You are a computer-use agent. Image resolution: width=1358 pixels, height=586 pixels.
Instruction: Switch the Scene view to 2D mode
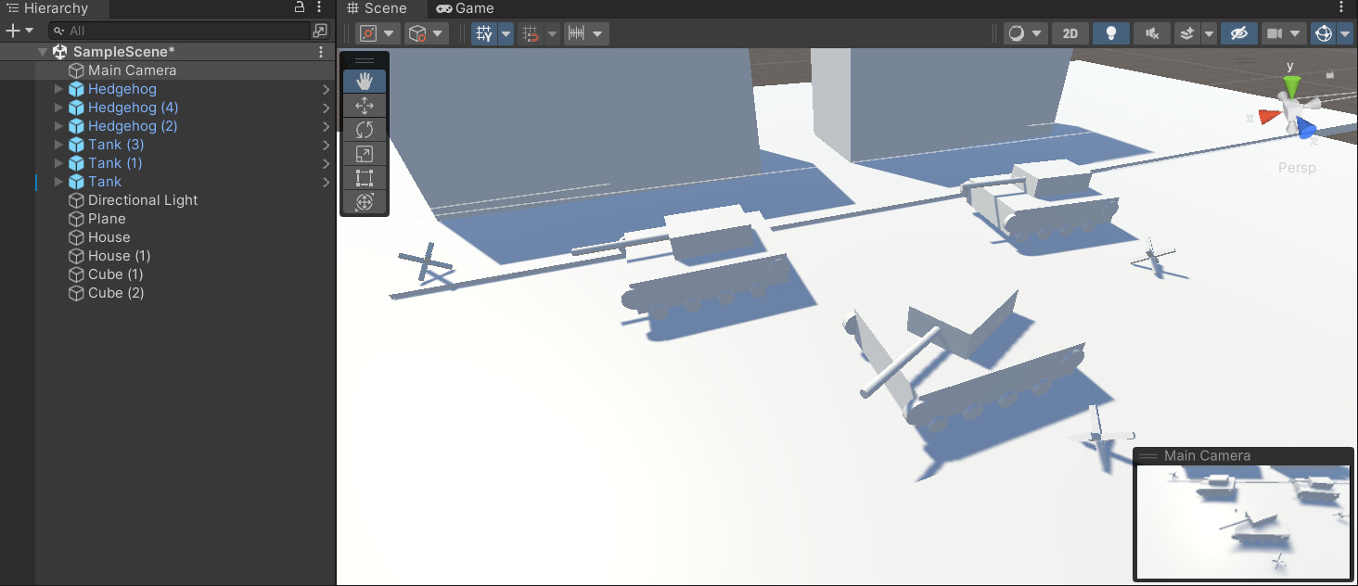[1070, 32]
